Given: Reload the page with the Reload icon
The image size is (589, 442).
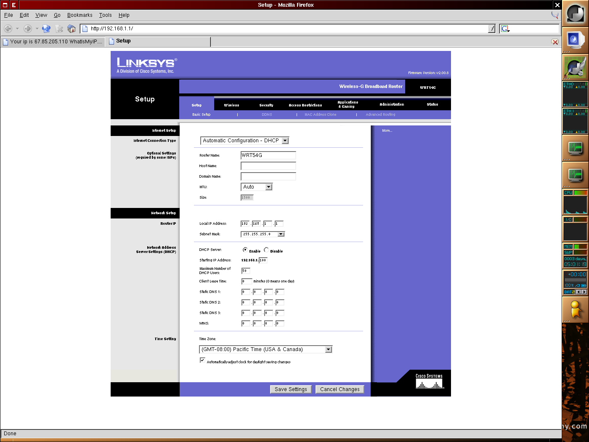Looking at the screenshot, I should pos(46,29).
